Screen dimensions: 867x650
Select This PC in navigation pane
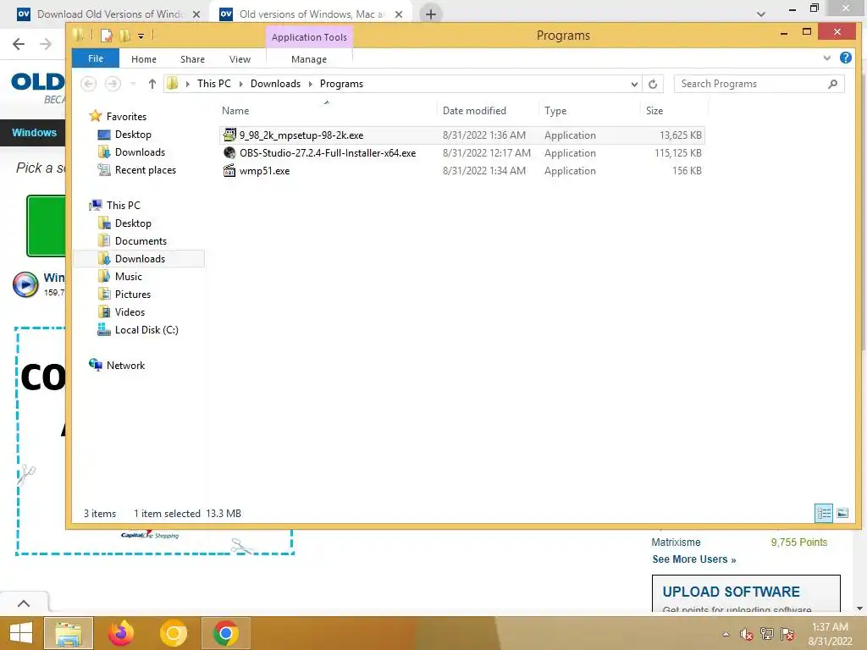[124, 205]
